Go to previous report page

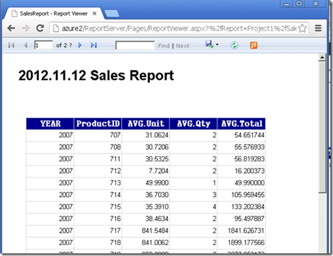pyautogui.click(x=25, y=45)
